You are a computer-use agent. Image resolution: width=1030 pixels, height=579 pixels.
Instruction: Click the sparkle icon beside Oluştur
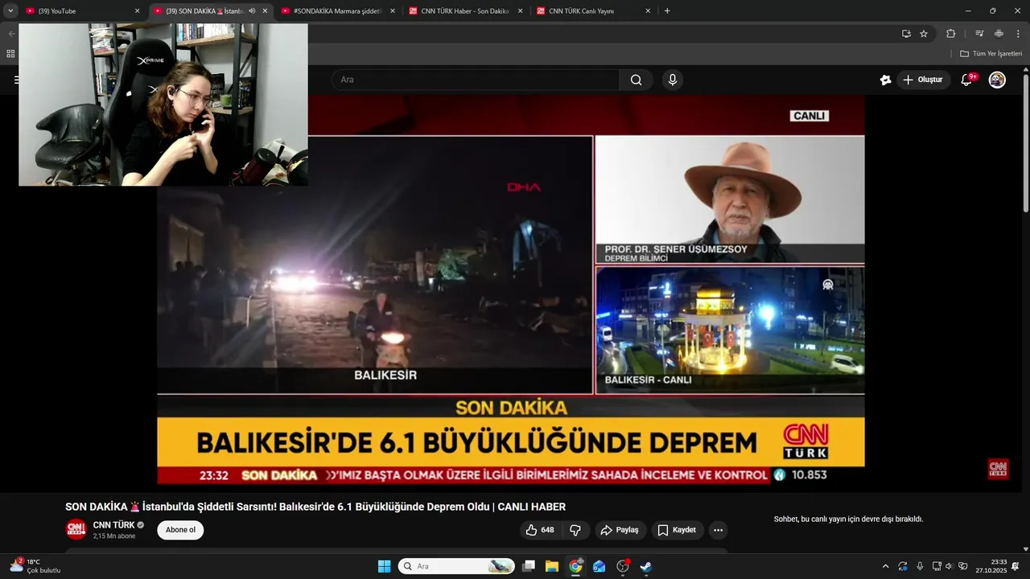885,80
